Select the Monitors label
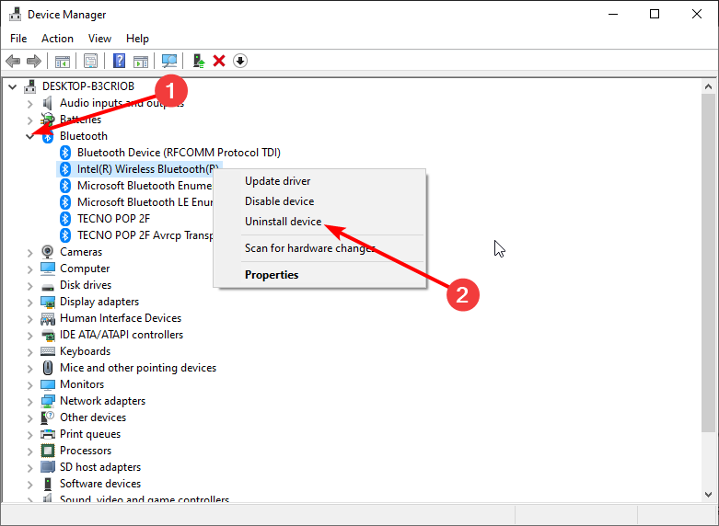The image size is (719, 526). (82, 384)
